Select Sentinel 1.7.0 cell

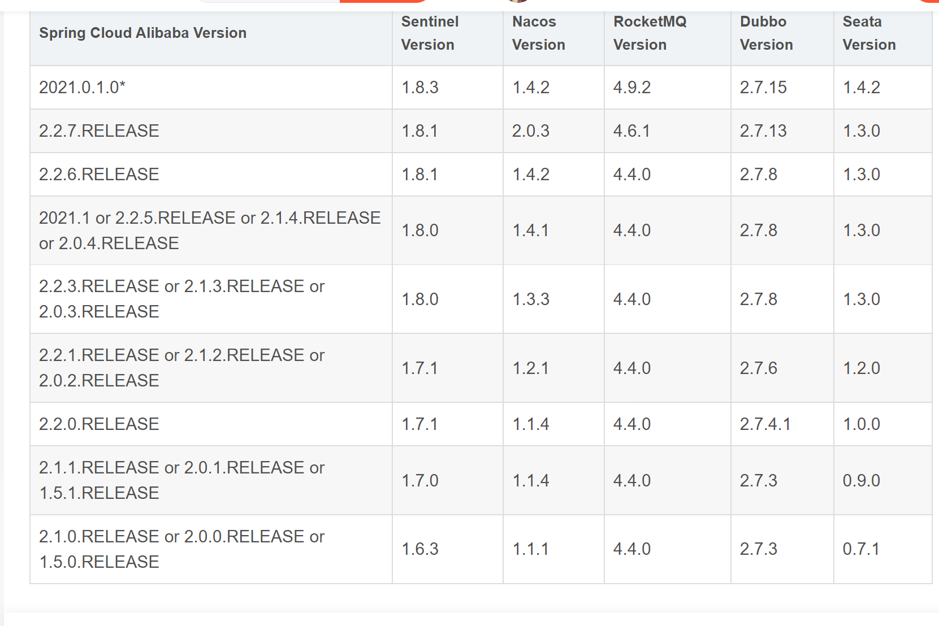coord(448,481)
